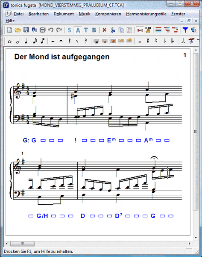Select the whole rest symbol

click(x=53, y=41)
